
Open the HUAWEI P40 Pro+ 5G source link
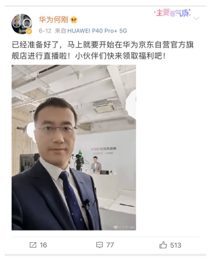[97, 31]
